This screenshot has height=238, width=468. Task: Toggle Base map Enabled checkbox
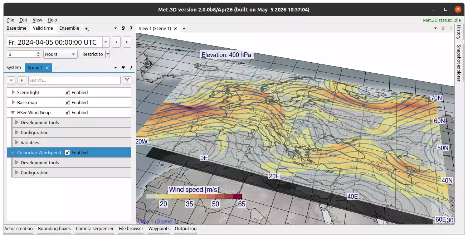pos(67,102)
